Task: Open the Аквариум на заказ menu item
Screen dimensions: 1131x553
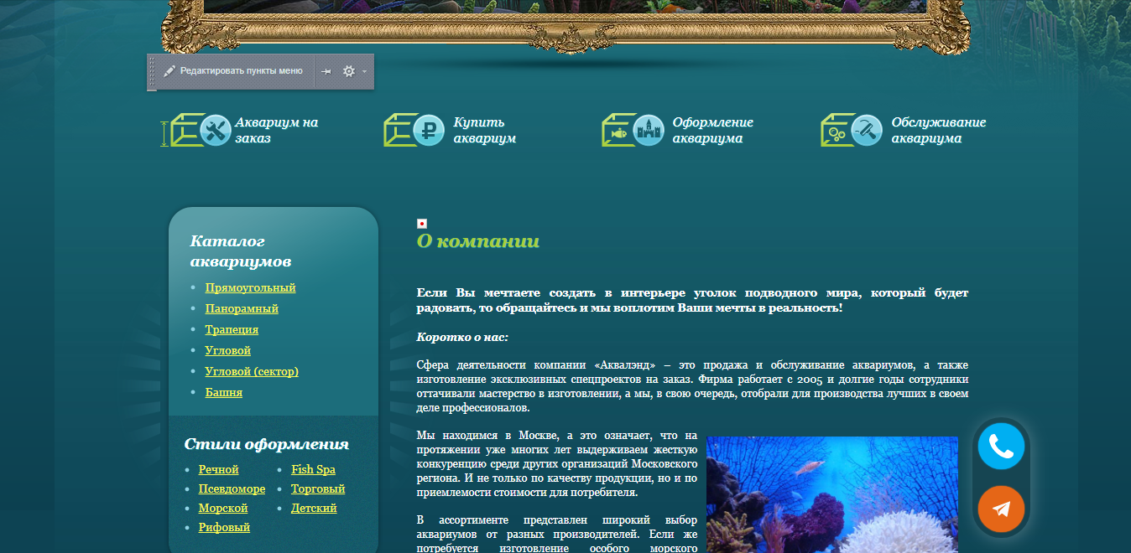Action: 276,130
